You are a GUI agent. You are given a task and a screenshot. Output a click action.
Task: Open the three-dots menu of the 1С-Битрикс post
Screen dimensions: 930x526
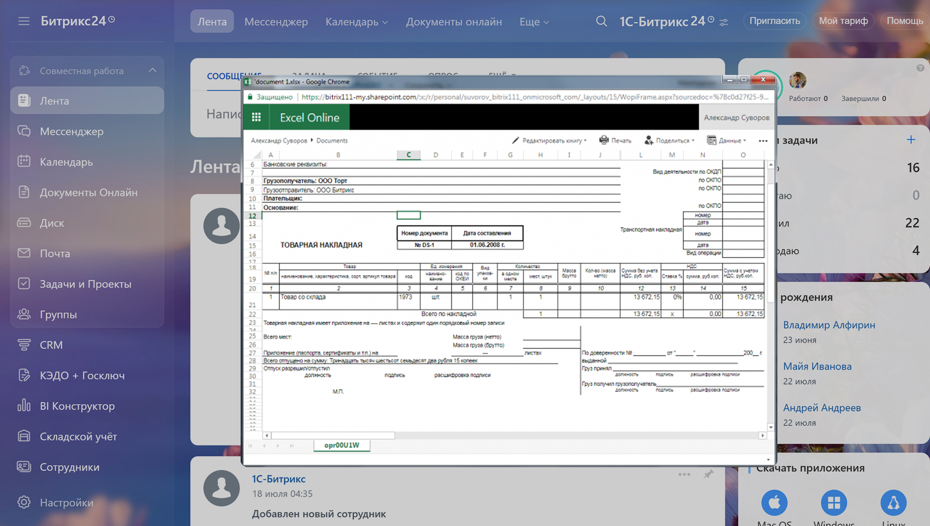coord(684,474)
